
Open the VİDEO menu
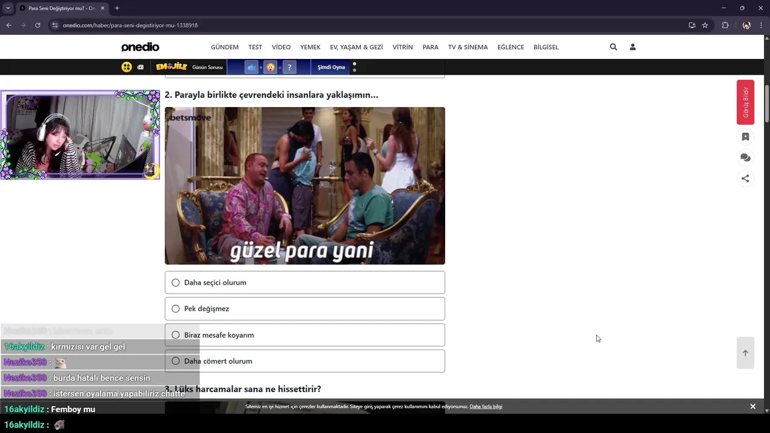(281, 47)
